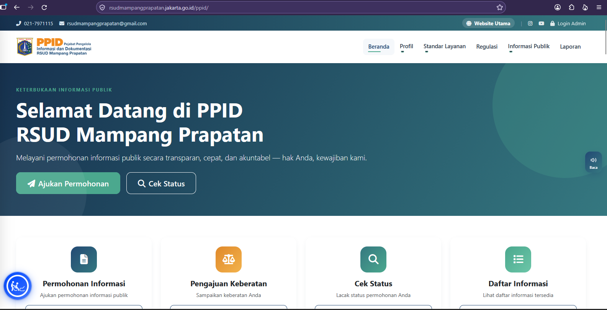
Task: Select the Beranda menu item
Action: click(379, 47)
